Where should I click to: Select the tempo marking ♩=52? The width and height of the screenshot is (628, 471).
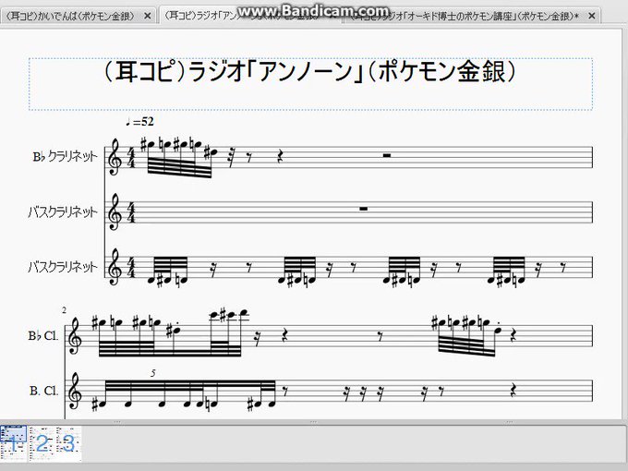coord(139,122)
